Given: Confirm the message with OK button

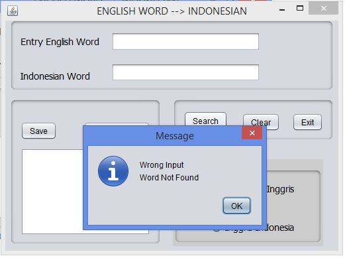Looking at the screenshot, I should (x=236, y=206).
